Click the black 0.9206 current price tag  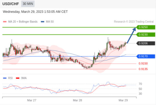coord(146,43)
